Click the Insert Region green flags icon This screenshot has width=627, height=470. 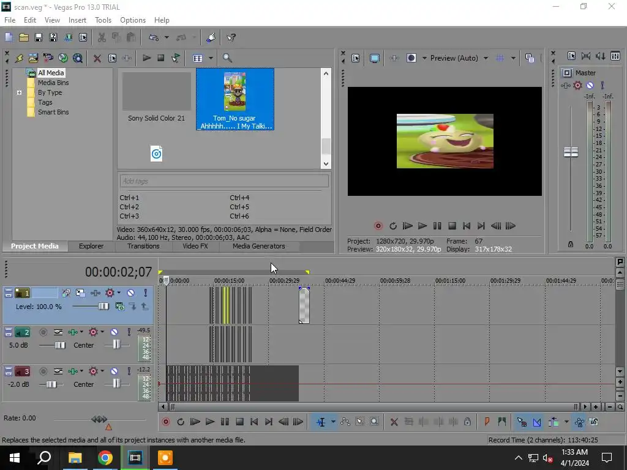(502, 422)
